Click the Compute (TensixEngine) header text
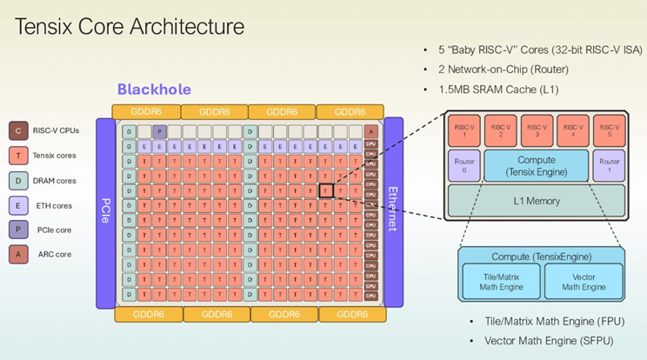Viewport: 647px width, 360px height. pos(542,257)
